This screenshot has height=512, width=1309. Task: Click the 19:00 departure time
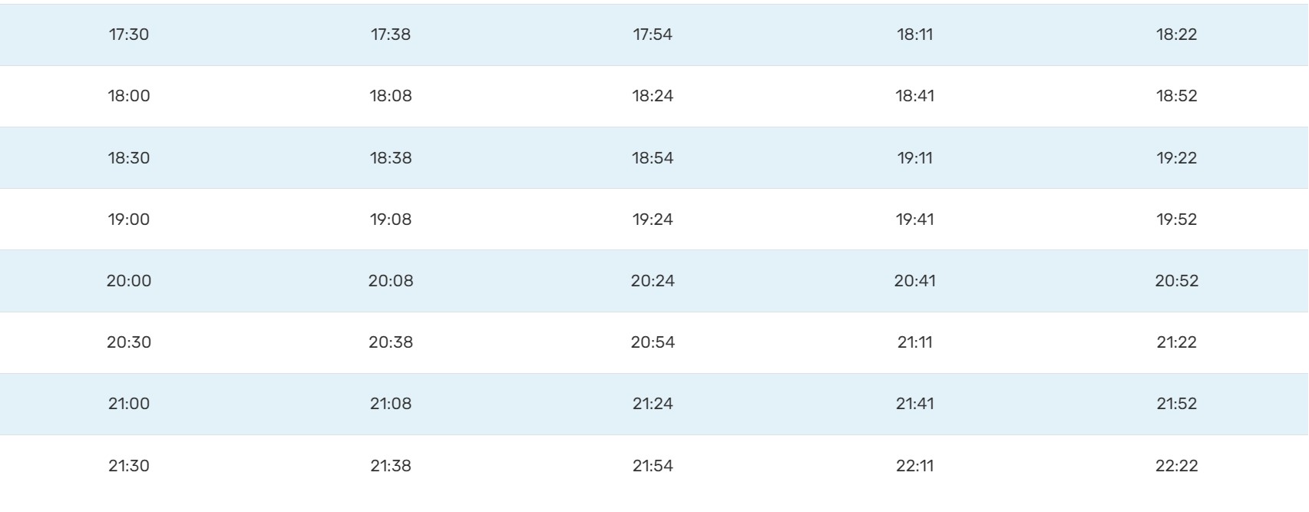(129, 220)
